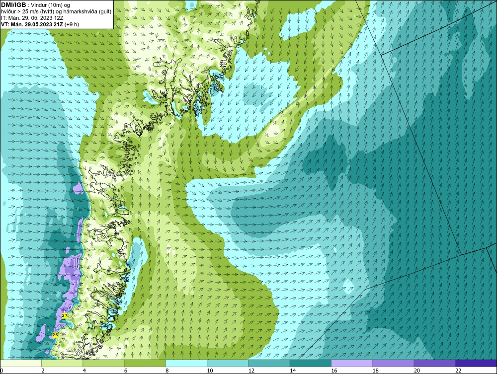The width and height of the screenshot is (497, 374).
Task: Click the 'hviður > 25 m/s (hvítt)' line
Action: 27,11
